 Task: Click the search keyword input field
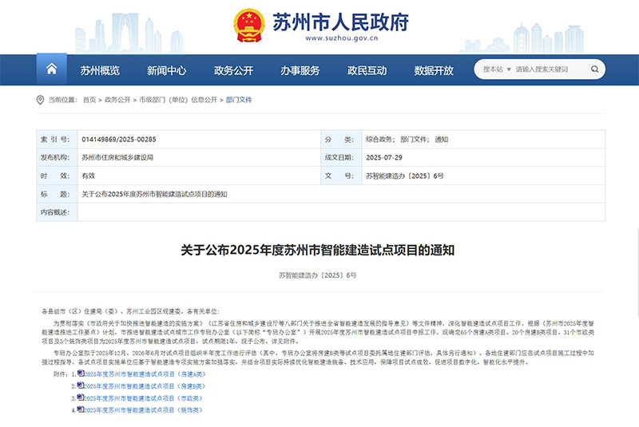pyautogui.click(x=550, y=69)
